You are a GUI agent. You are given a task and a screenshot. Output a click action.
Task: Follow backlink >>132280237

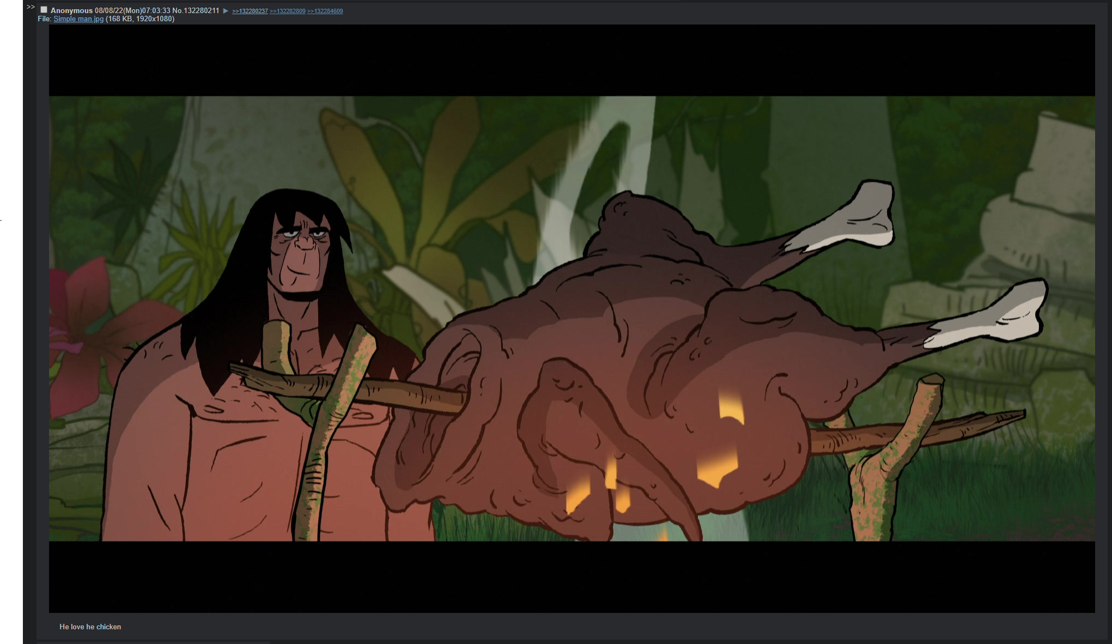point(250,11)
